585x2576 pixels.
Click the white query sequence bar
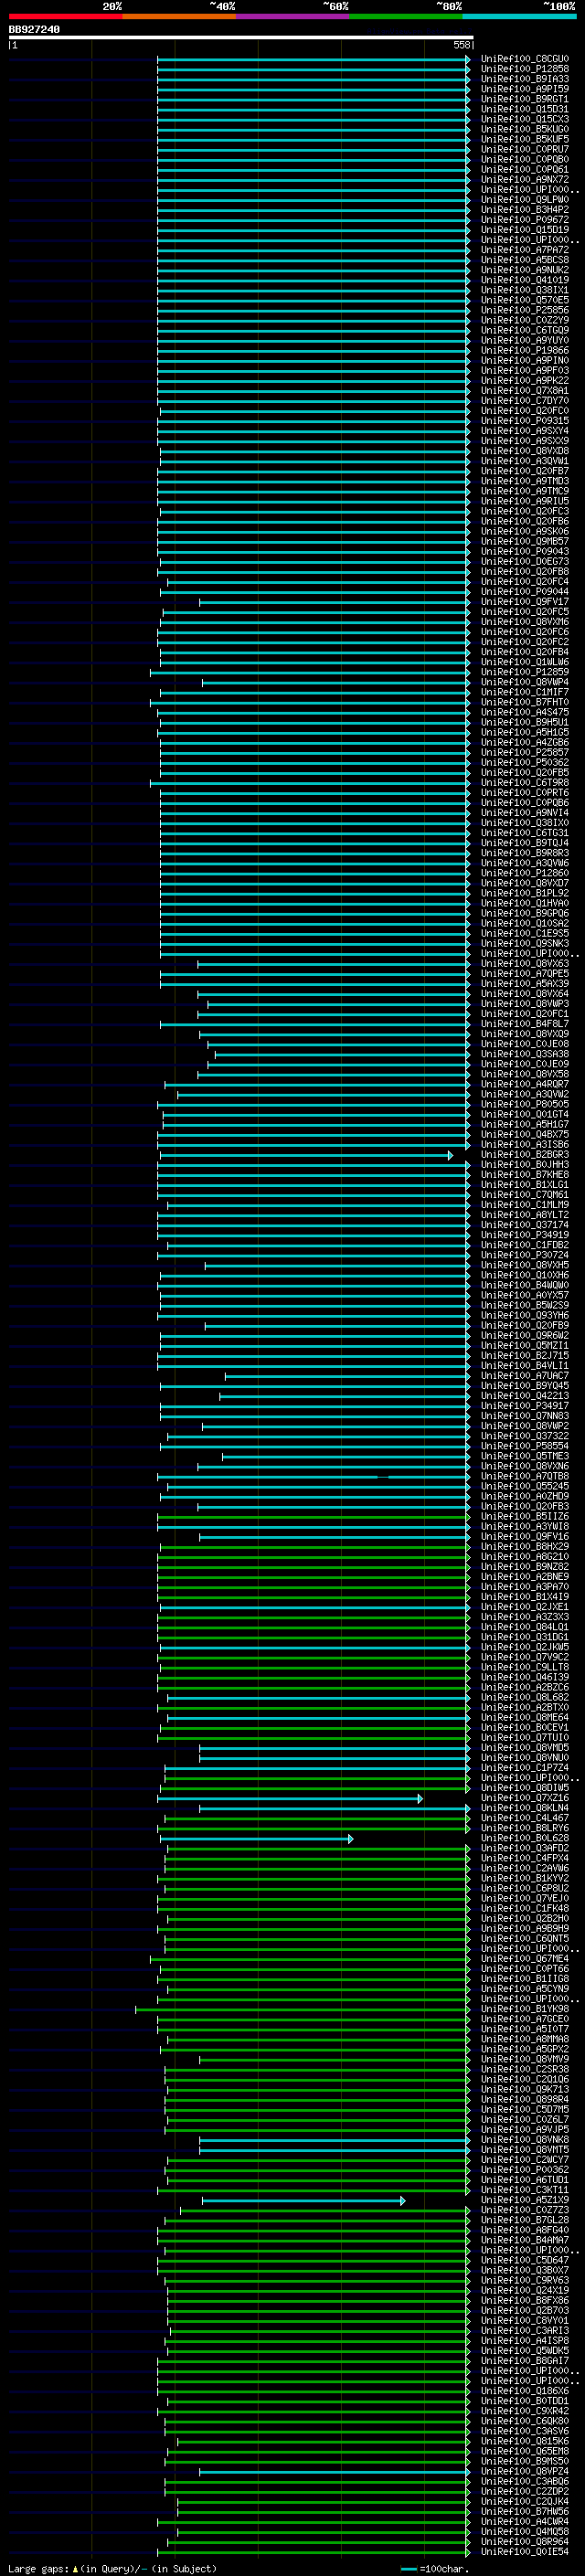point(241,38)
